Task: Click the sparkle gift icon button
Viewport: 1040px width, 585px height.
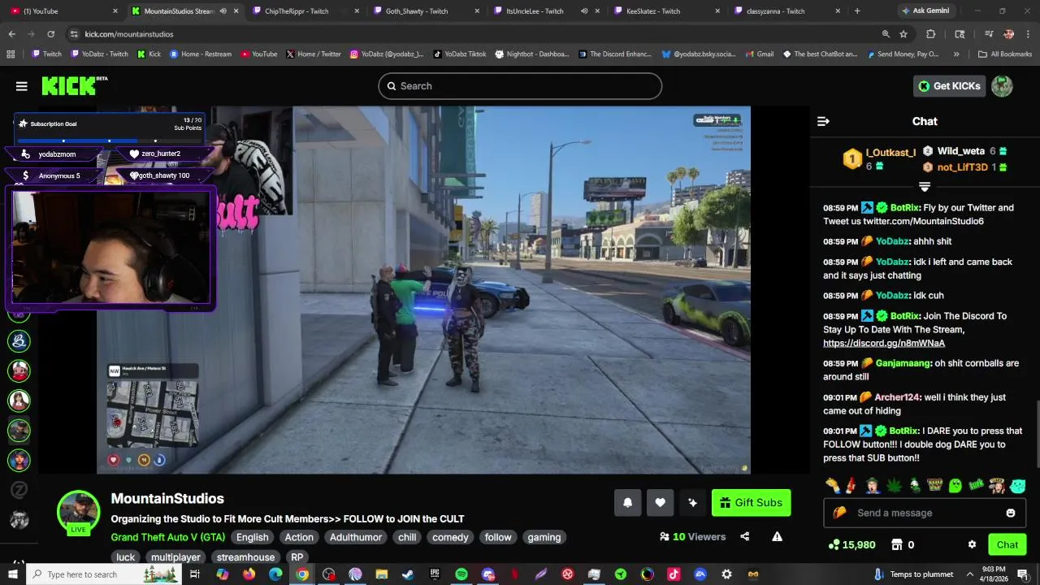Action: (x=692, y=502)
